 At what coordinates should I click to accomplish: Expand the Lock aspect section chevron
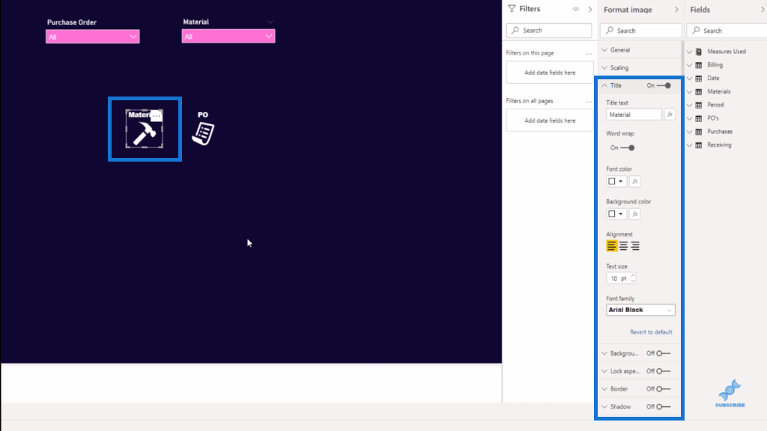[604, 371]
